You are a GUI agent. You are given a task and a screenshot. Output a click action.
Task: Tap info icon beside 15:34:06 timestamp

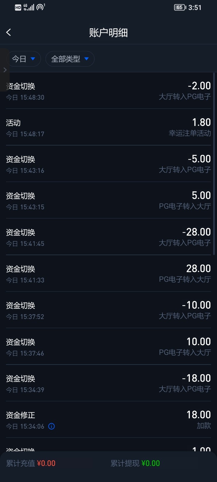click(x=52, y=426)
